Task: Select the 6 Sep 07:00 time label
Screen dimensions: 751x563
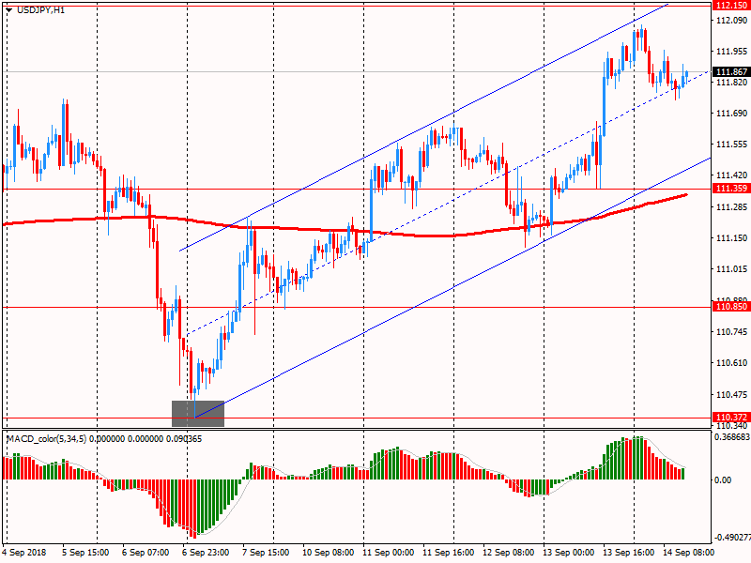Action: click(146, 553)
